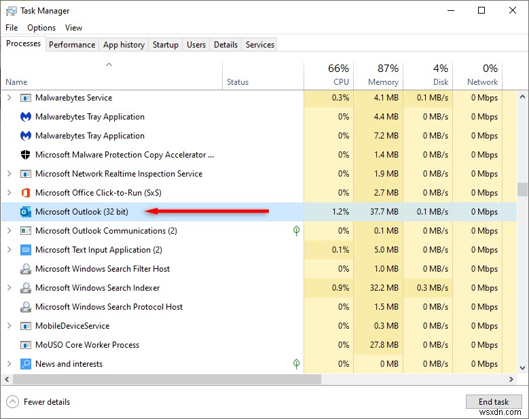The width and height of the screenshot is (529, 419).
Task: Click the Microsoft Windows Search Filter Host icon
Action: [26, 269]
